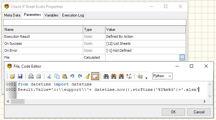This screenshot has height=120, width=216.
Task: Open file icon in Code Editor toolbar
Action: 12,76
